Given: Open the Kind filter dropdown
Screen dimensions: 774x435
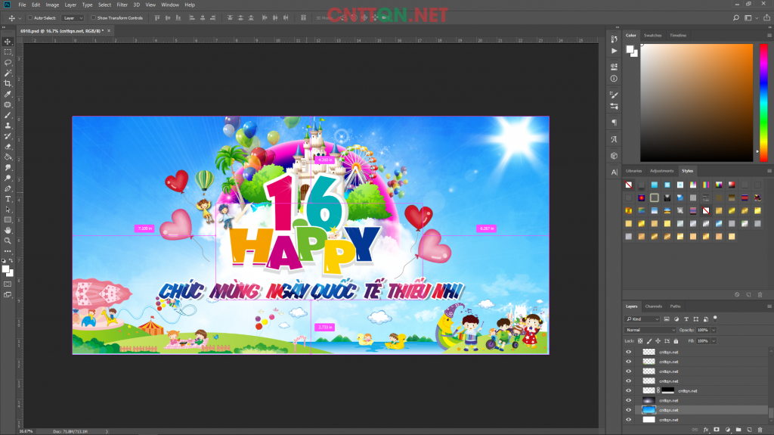Looking at the screenshot, I should pos(642,318).
